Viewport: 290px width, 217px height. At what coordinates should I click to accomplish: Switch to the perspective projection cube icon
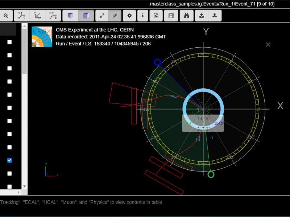click(70, 16)
